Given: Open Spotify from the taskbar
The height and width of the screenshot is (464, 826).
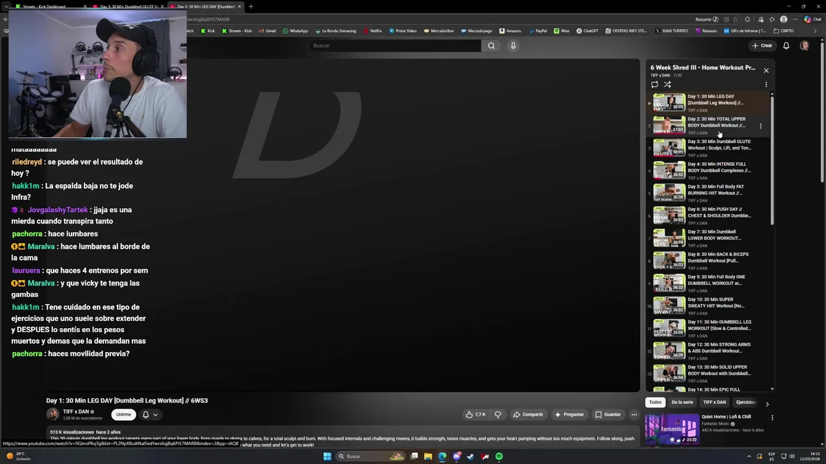Looking at the screenshot, I should coord(499,456).
